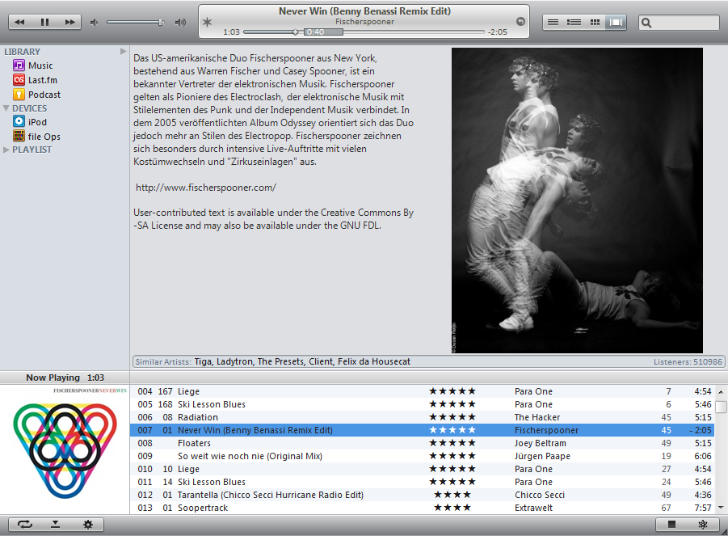
Task: Click the song progress bar knob
Action: coord(295,32)
